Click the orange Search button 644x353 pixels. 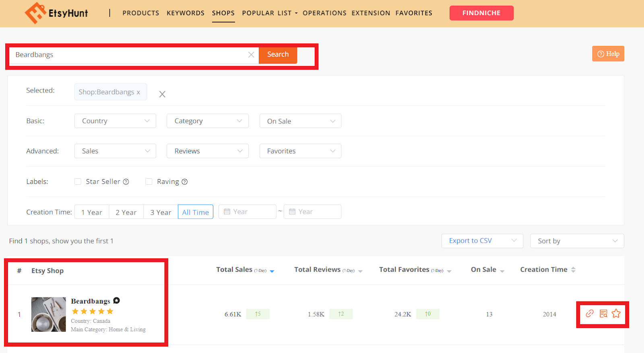point(278,55)
